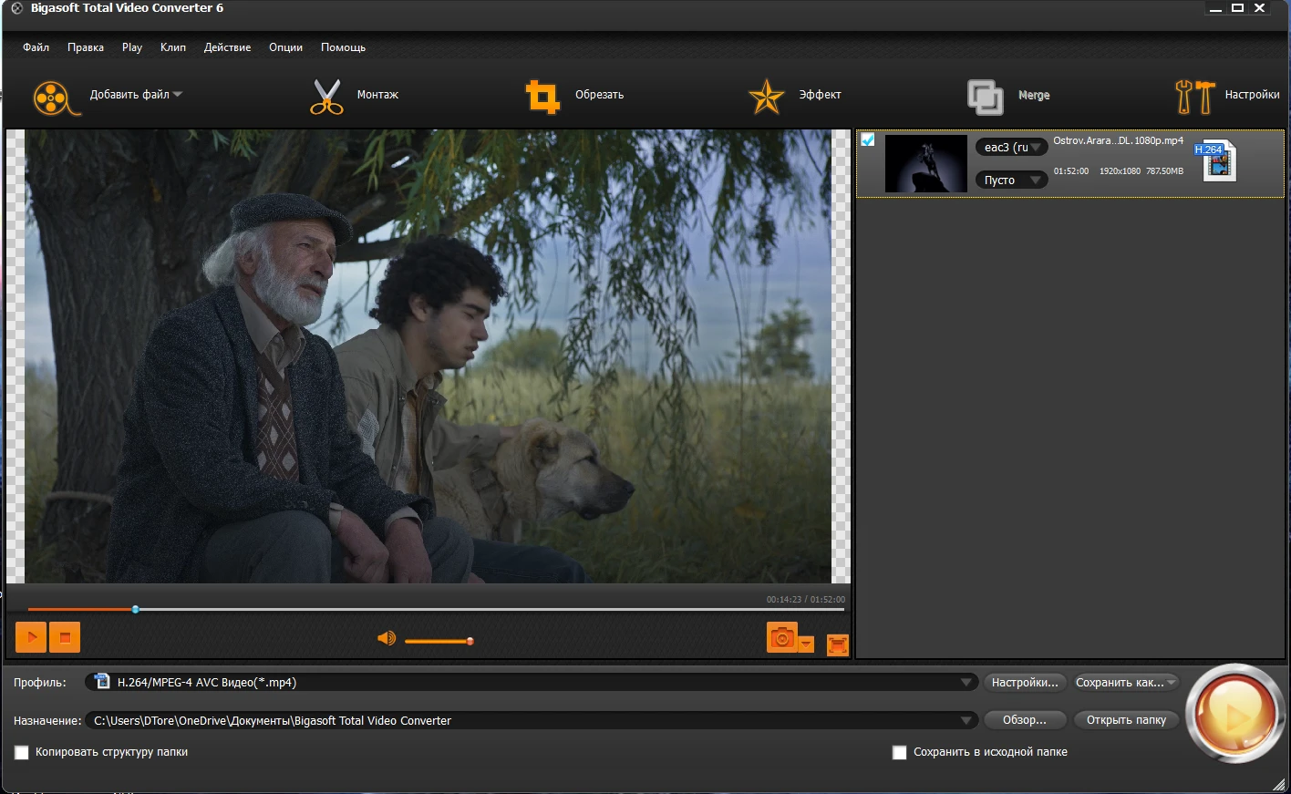Take a snapshot with the camera icon
Screen dimensions: 1291x794
coord(781,638)
